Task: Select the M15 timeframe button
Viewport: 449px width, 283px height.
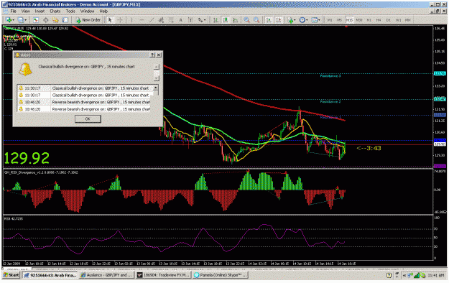Action: pyautogui.click(x=349, y=20)
